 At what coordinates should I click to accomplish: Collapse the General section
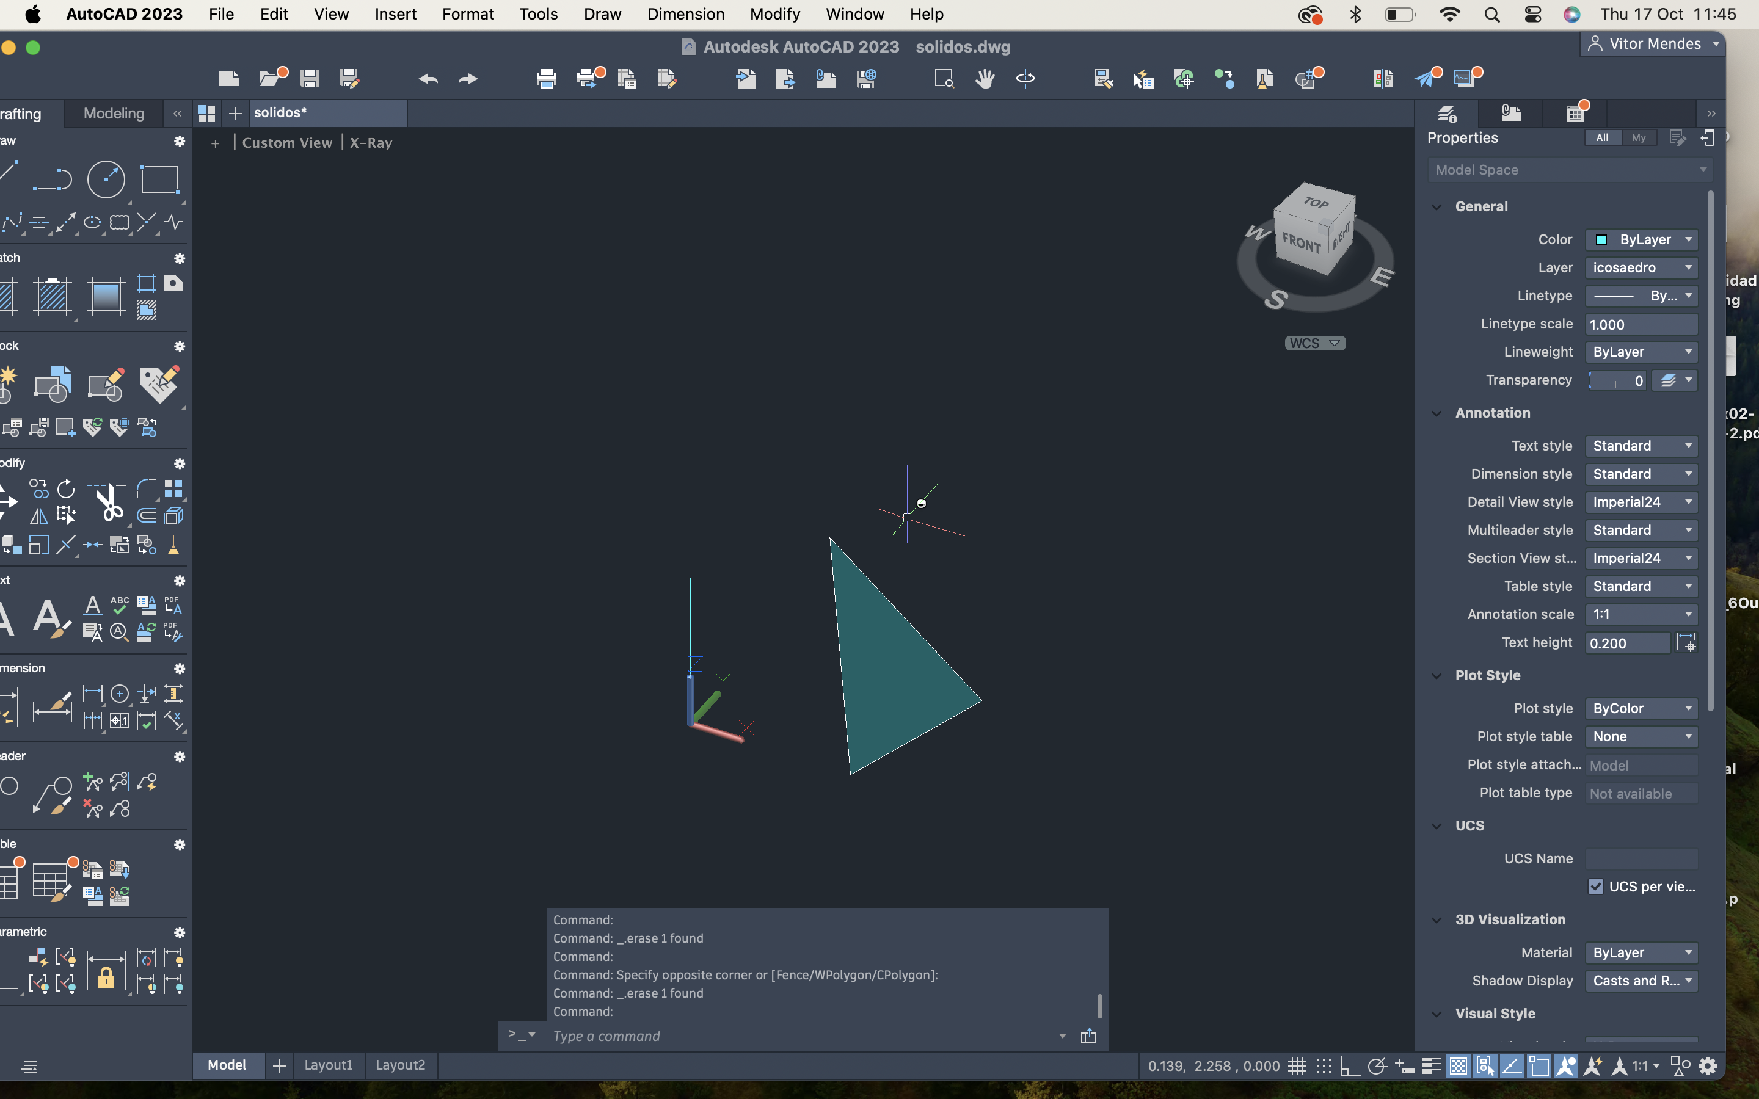point(1437,206)
